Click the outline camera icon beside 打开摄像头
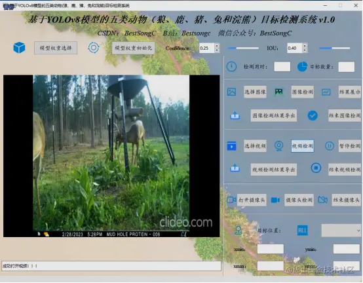 click(231, 200)
